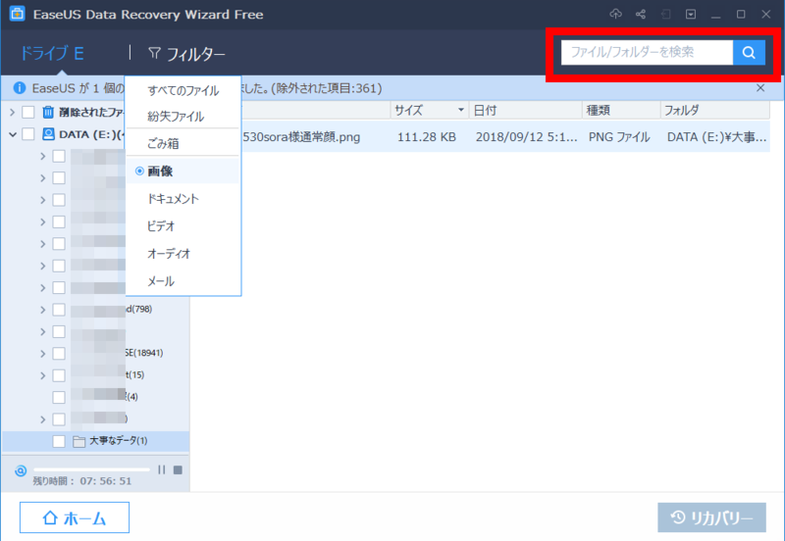Click the blue info icon in notification bar
This screenshot has width=785, height=541.
pyautogui.click(x=19, y=88)
